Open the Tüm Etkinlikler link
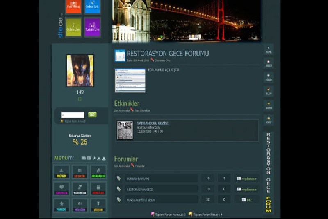 click(142, 111)
